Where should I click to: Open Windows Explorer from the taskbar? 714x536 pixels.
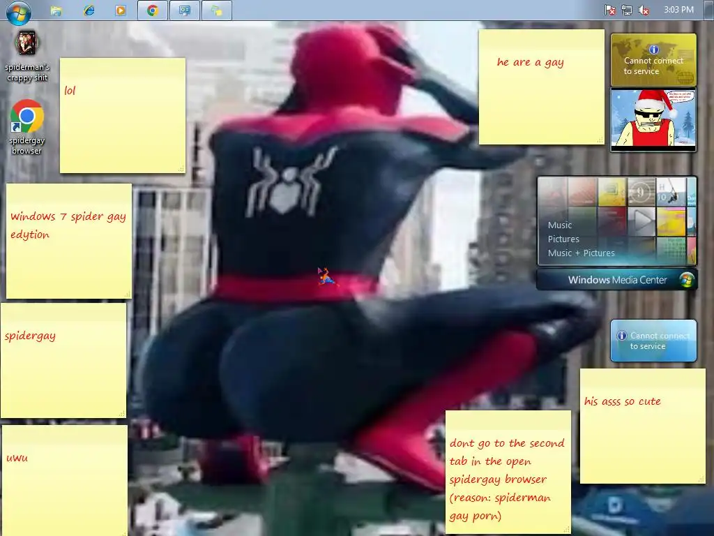coord(56,10)
